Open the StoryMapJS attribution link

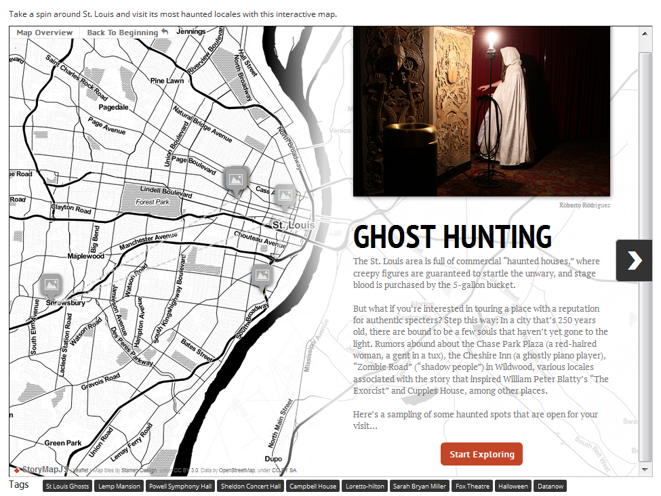[41, 469]
